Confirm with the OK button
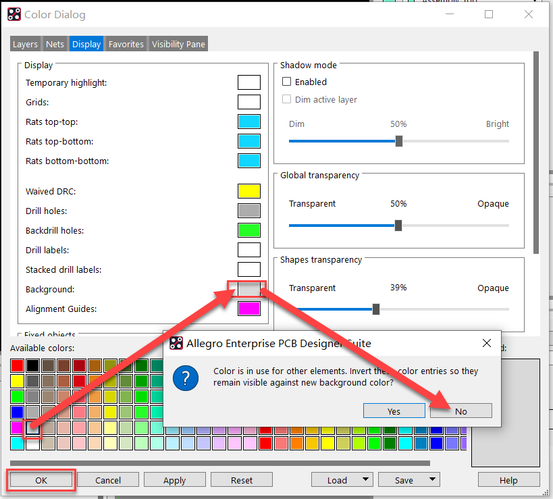Image resolution: width=553 pixels, height=499 pixels. (41, 480)
